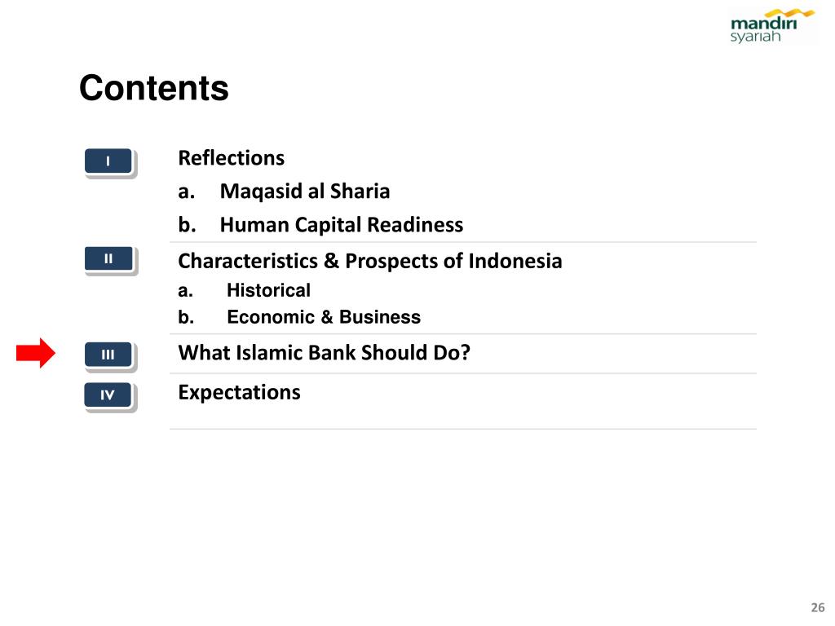This screenshot has width=835, height=626.
Task: Click the Roman numeral II badge
Action: [x=108, y=259]
